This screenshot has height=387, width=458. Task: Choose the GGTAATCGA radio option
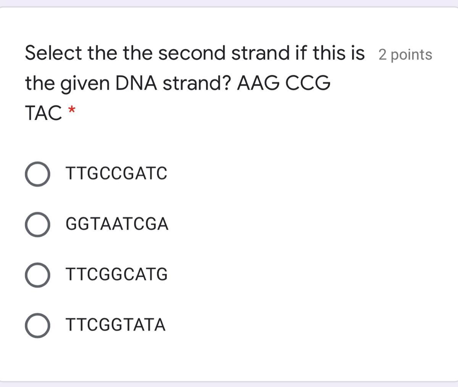37,224
